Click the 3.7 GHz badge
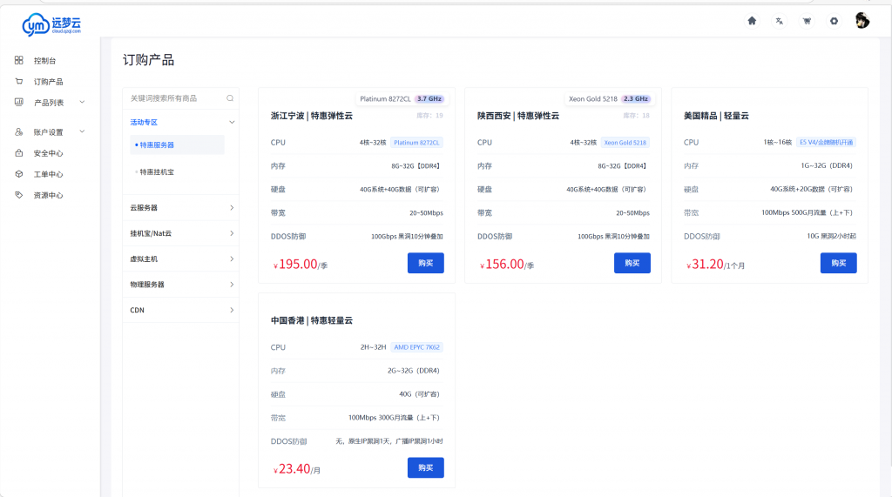The image size is (892, 497). click(429, 99)
